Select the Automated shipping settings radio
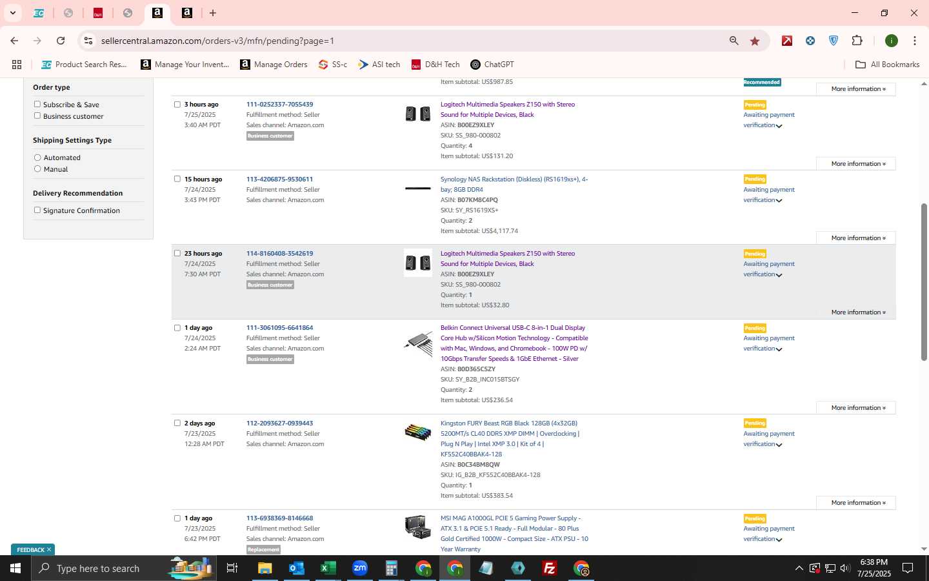Screen dimensions: 929x581 (37, 158)
